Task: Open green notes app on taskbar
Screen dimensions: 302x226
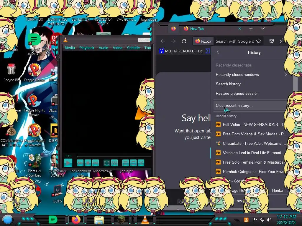Action: (x=53, y=220)
